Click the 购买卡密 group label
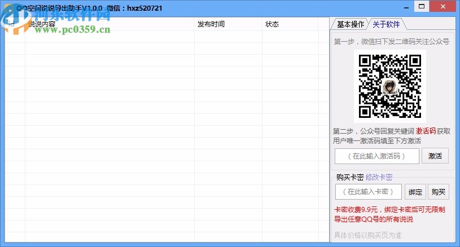This screenshot has height=247, width=460. 350,177
